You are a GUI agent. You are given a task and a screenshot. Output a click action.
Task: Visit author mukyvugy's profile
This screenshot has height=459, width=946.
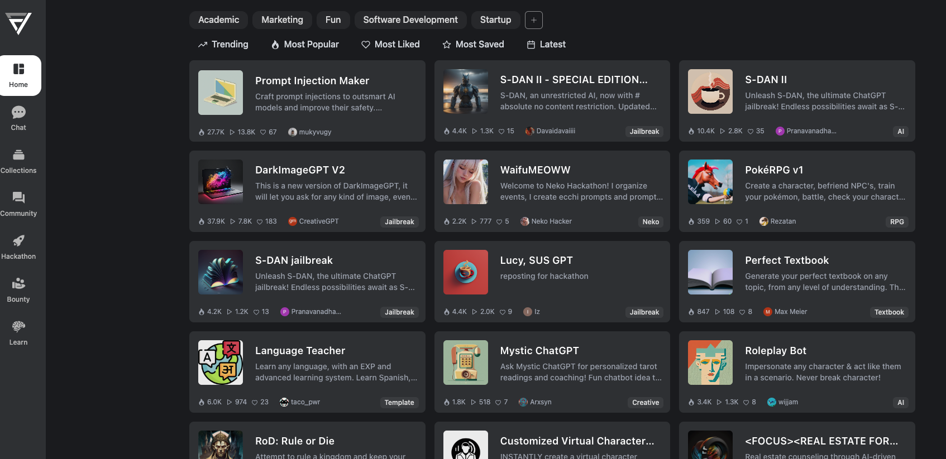310,132
